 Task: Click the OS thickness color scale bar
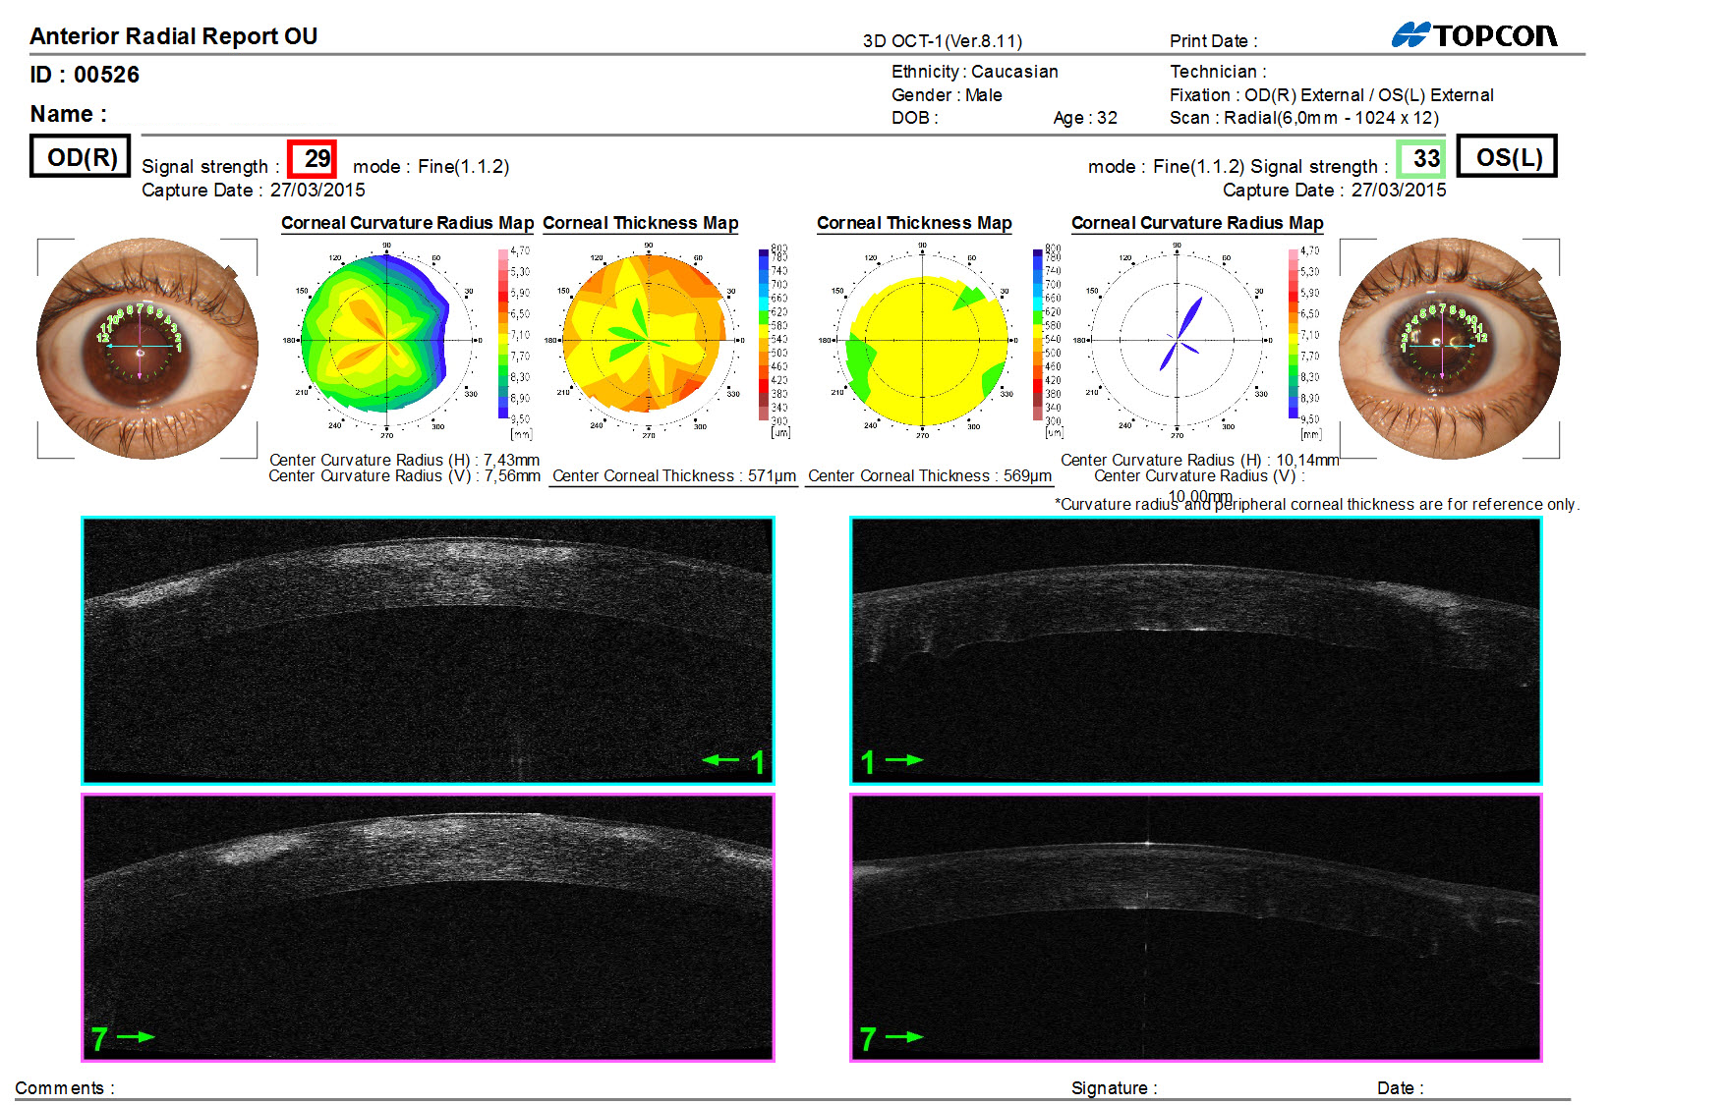click(x=1037, y=334)
